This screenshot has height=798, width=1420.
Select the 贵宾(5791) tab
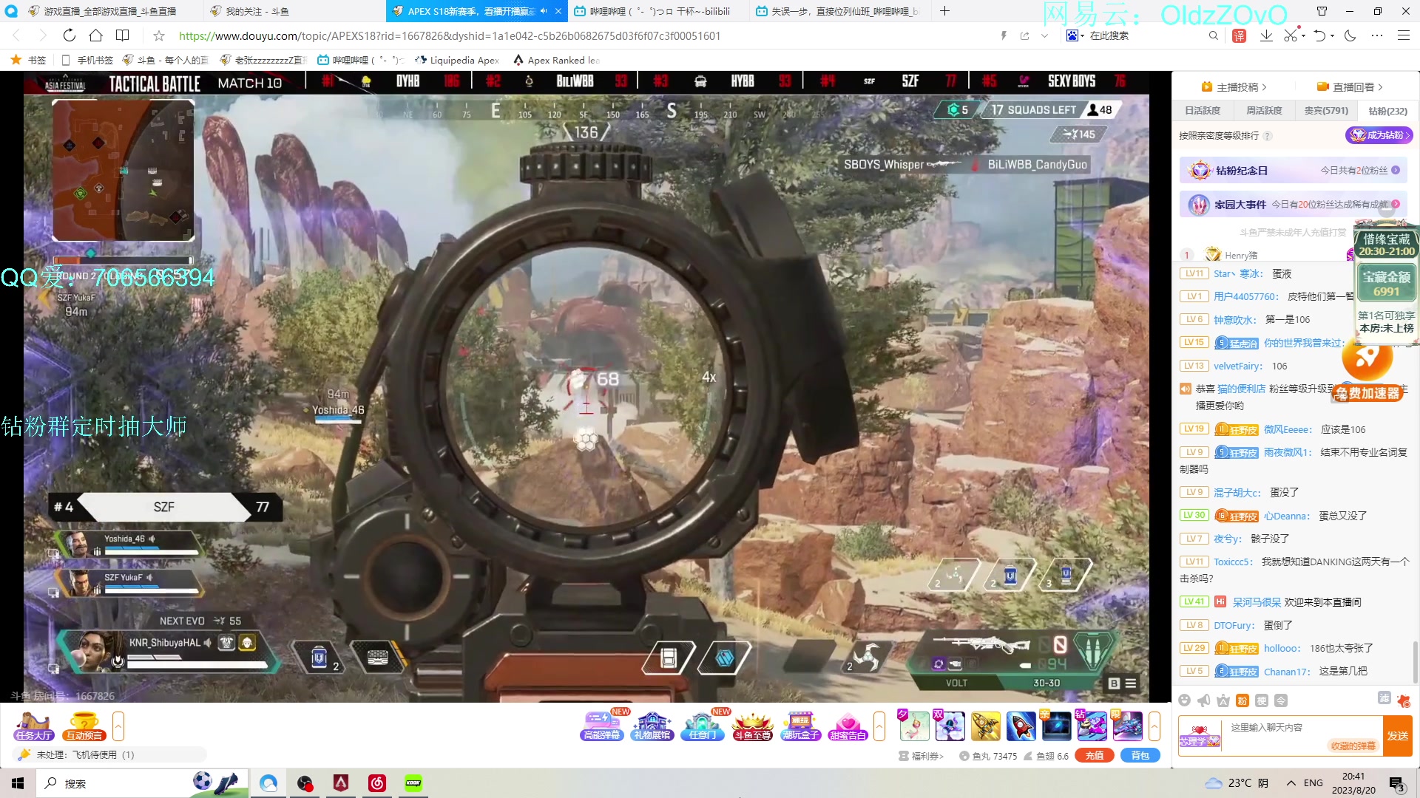(x=1325, y=111)
